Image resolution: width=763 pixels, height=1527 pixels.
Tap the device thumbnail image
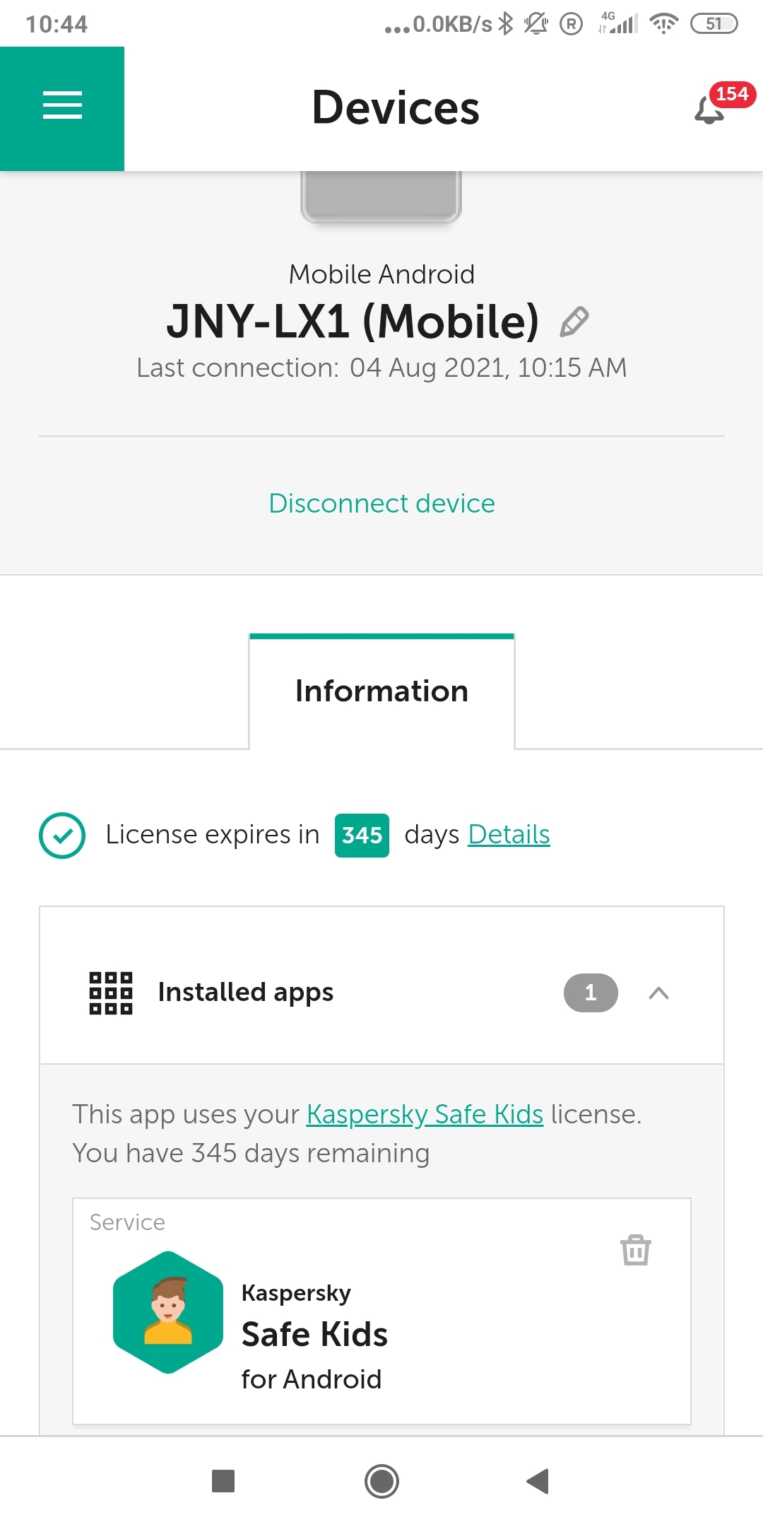click(x=381, y=197)
